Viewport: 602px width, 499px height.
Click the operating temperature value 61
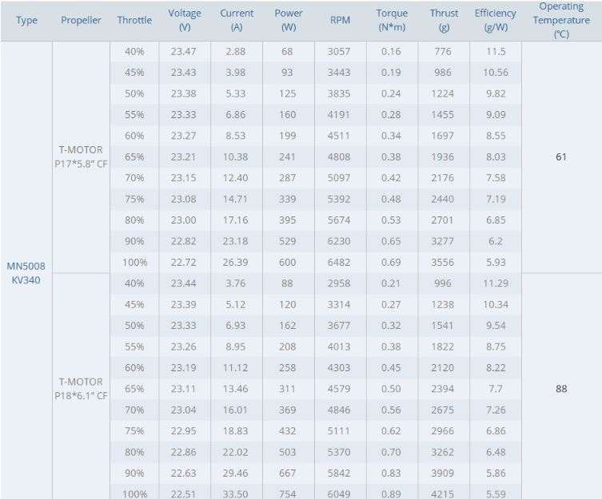tap(561, 156)
